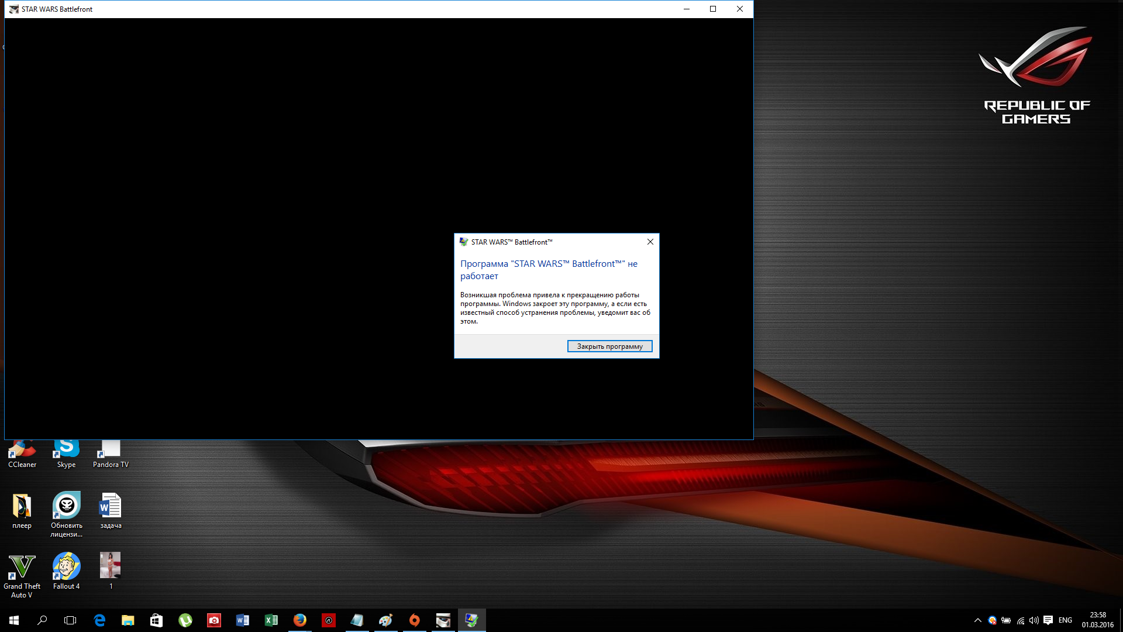The height and width of the screenshot is (632, 1123).
Task: Click the Show desktop sliver at taskbar end
Action: (x=1121, y=620)
